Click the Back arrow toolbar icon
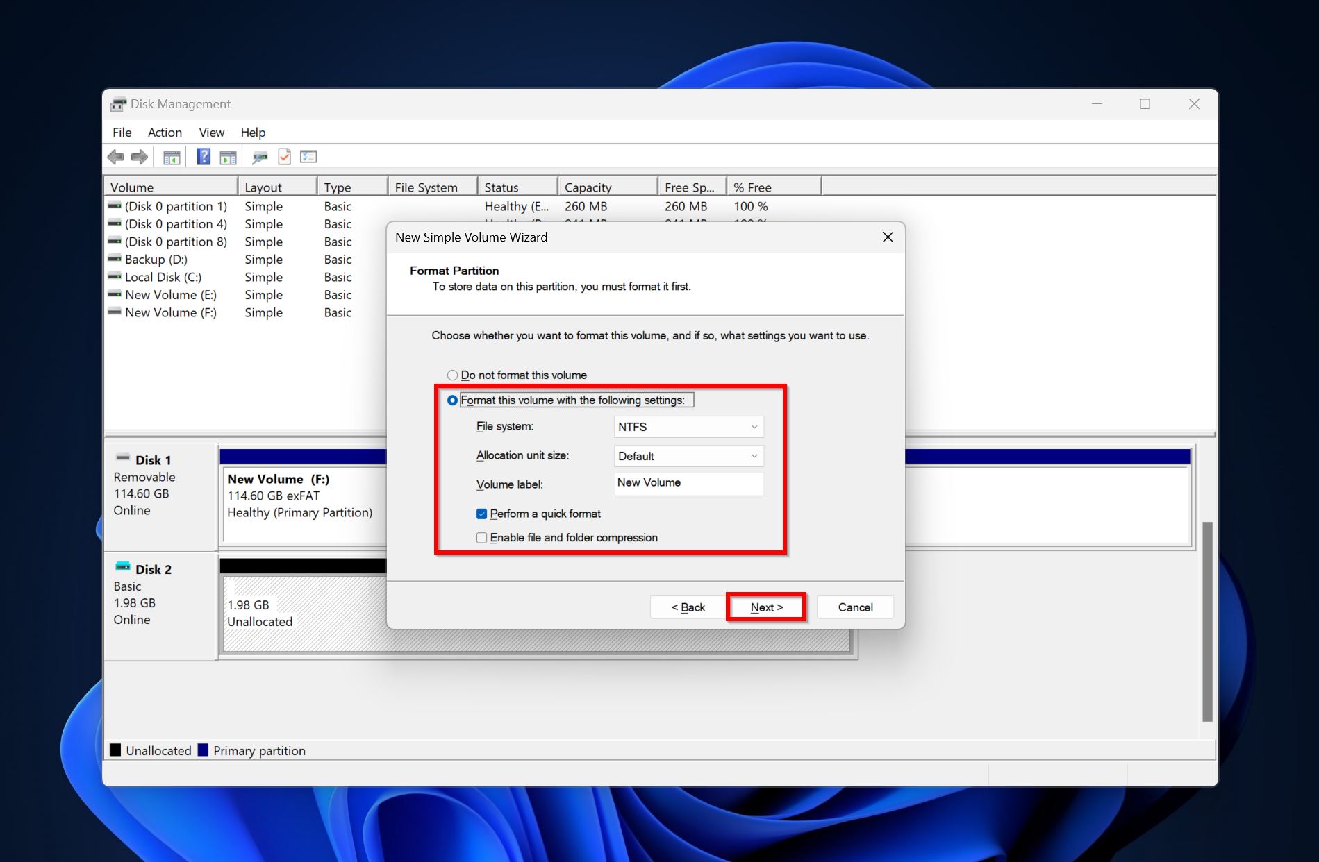1319x862 pixels. pyautogui.click(x=116, y=158)
